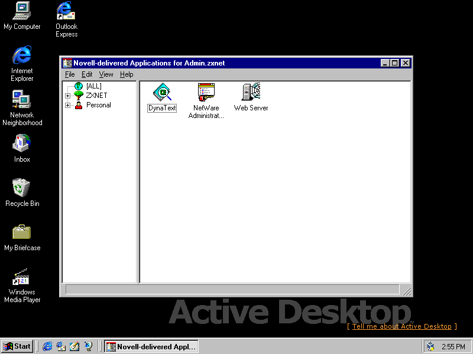The height and width of the screenshot is (354, 473).
Task: Click Show Desktop quick launch icon
Action: coord(74,346)
